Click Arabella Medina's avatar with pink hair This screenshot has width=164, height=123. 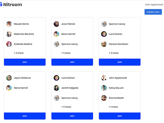(9, 44)
